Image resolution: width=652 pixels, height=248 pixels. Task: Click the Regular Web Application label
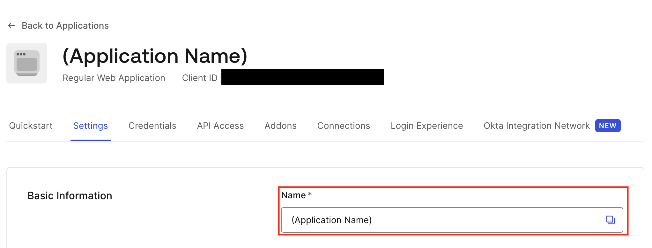coord(114,78)
